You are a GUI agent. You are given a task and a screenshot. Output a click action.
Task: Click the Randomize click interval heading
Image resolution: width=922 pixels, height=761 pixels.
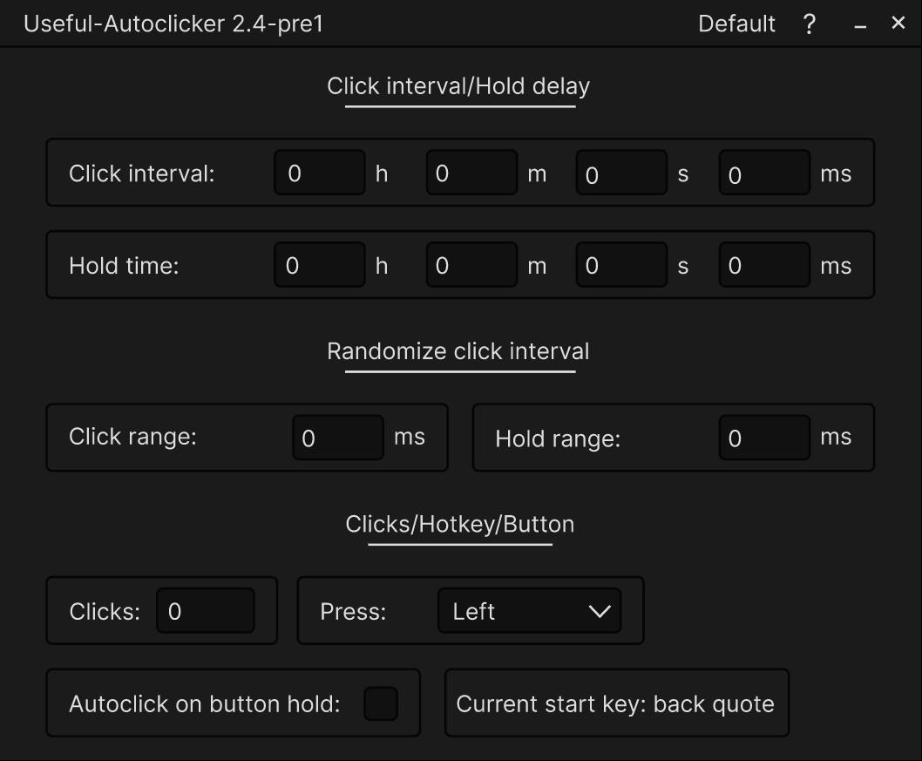click(458, 351)
